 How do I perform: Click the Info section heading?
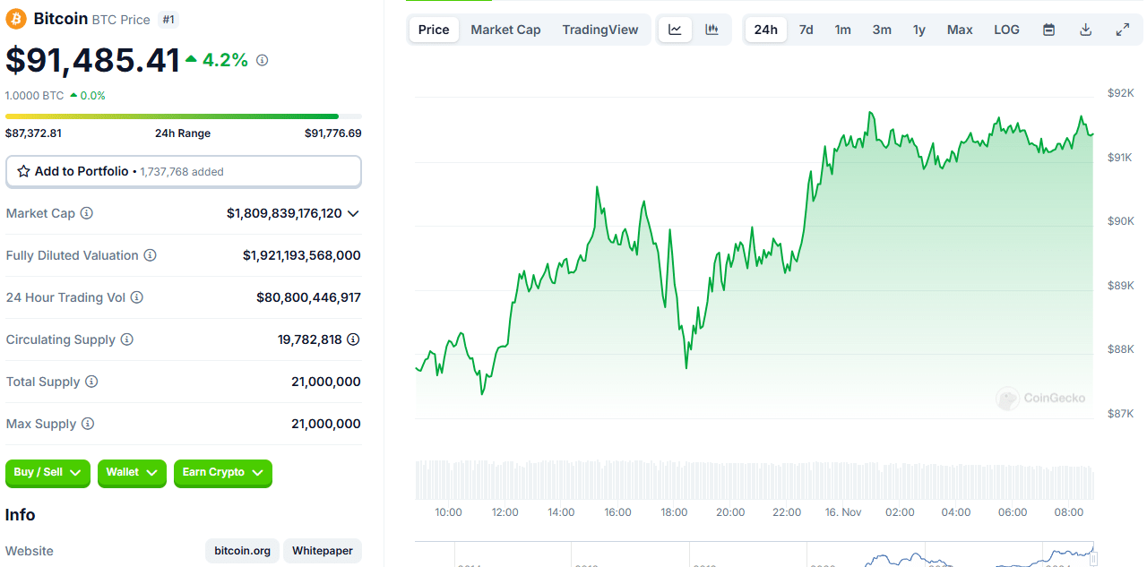(x=21, y=515)
